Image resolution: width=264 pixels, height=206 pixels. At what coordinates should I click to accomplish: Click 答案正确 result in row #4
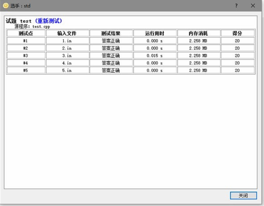(111, 63)
